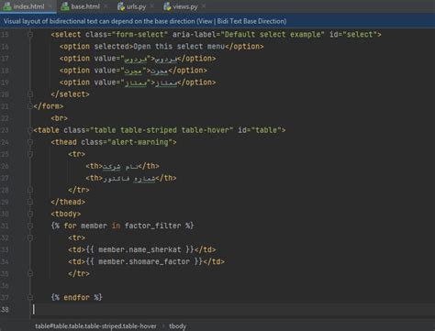Click fold marker at closing thead line 29

coord(30,202)
